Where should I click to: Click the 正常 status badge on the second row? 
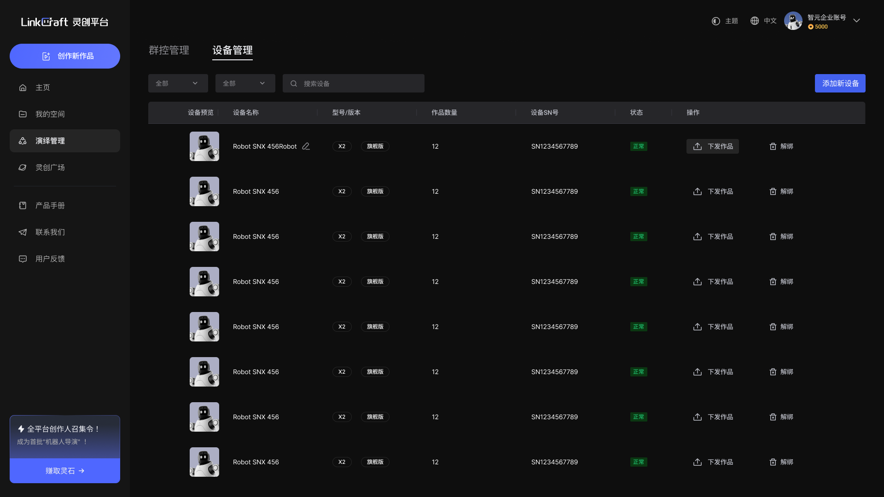(x=639, y=191)
